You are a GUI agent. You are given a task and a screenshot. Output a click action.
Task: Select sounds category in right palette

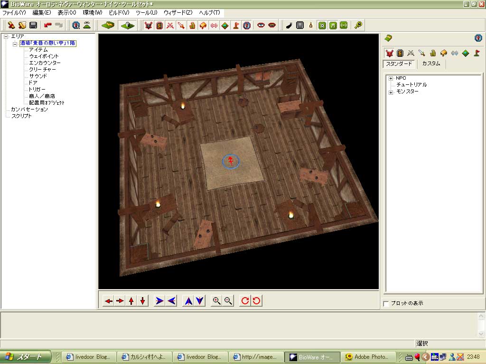click(x=454, y=53)
